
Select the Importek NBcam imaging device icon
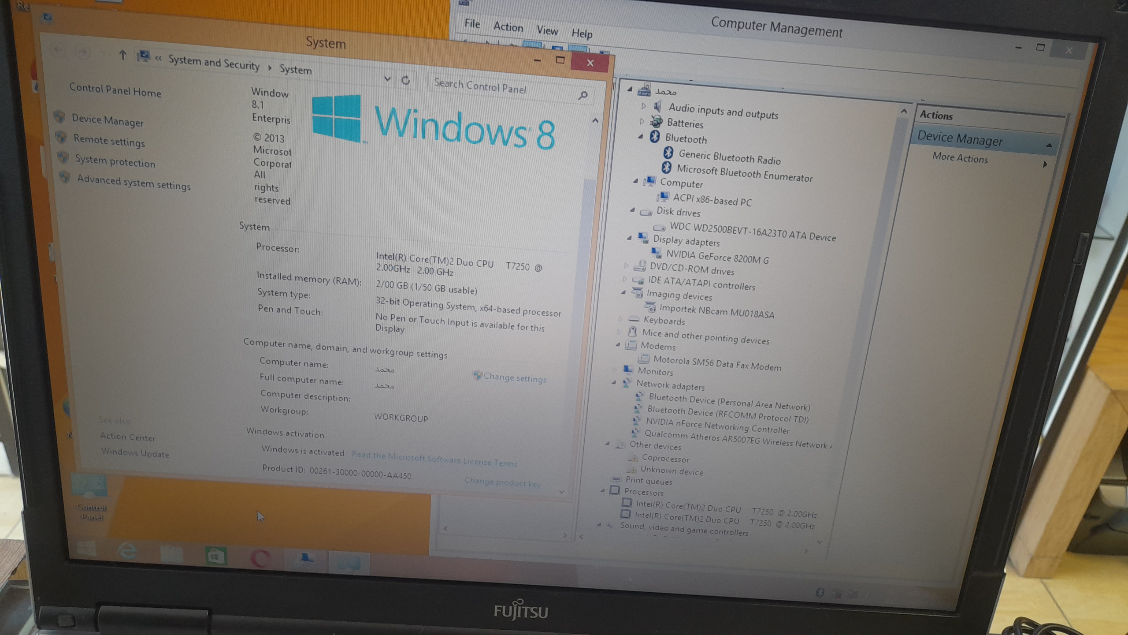(649, 306)
